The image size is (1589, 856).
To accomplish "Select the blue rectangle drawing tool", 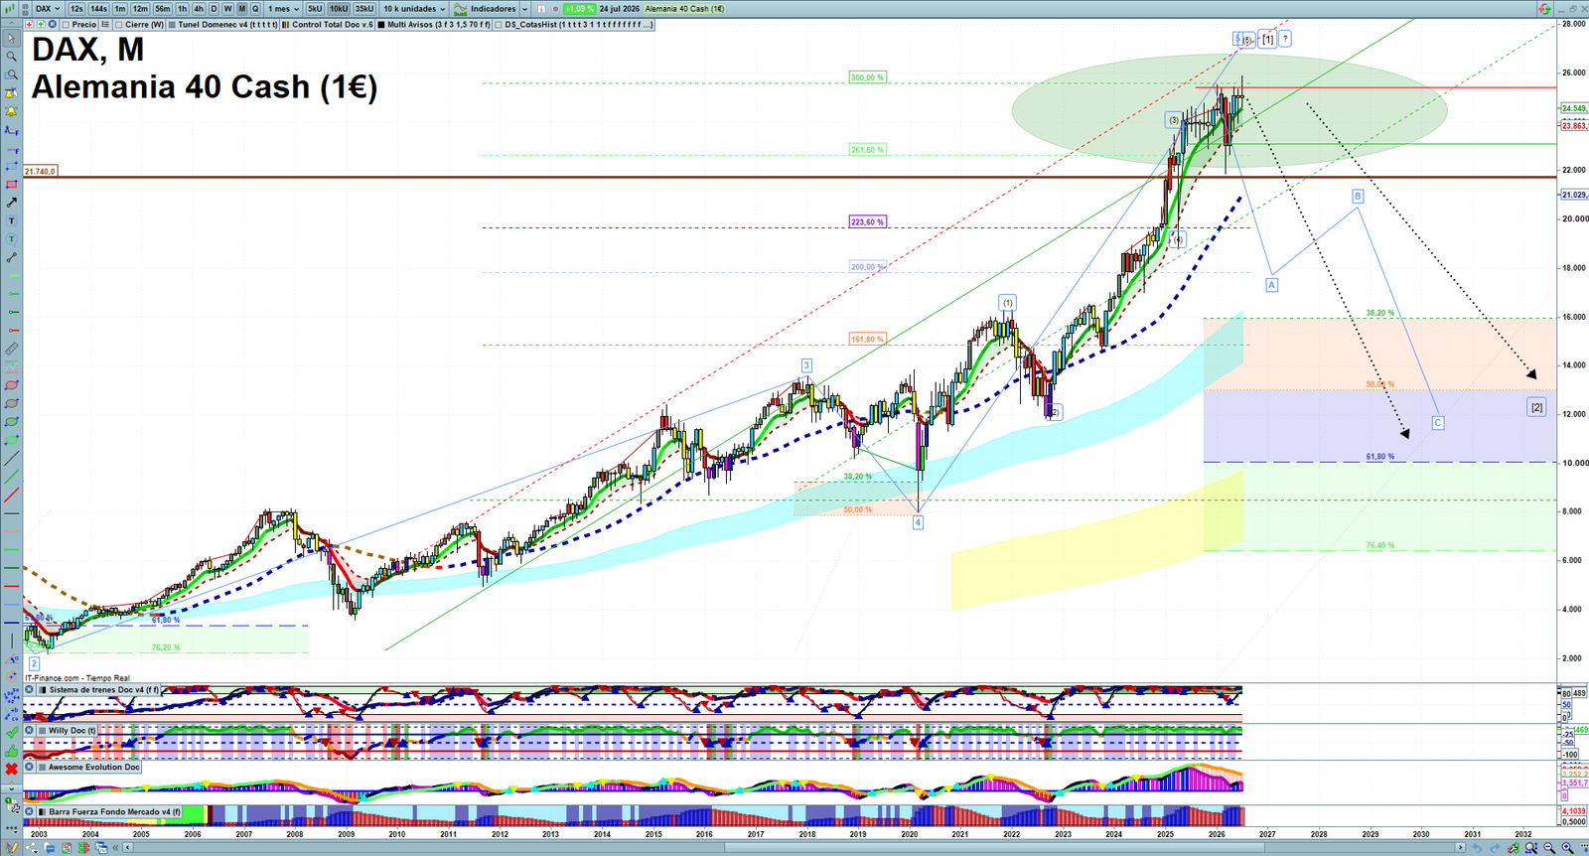I will pyautogui.click(x=11, y=166).
